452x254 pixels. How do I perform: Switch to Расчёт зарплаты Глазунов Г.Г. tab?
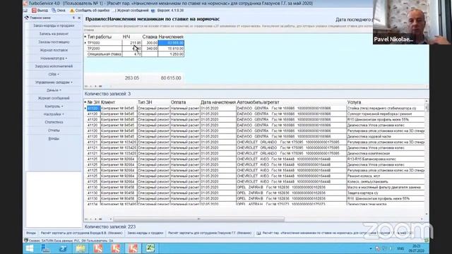pyautogui.click(x=210, y=233)
